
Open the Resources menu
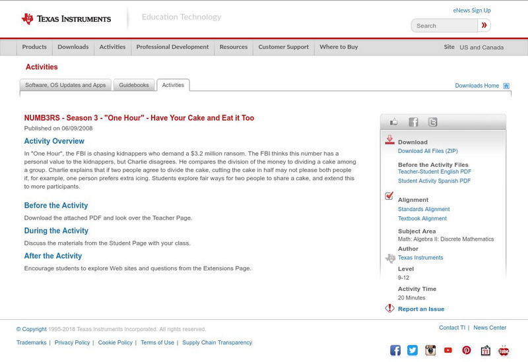tap(234, 47)
